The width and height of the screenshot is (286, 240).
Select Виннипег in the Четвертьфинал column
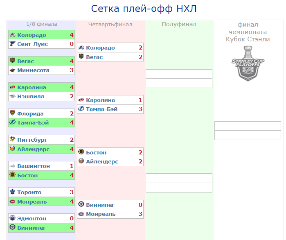tap(100, 205)
